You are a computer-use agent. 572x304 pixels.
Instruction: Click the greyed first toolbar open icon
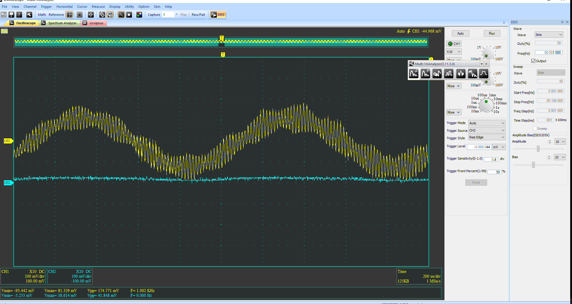coord(4,15)
